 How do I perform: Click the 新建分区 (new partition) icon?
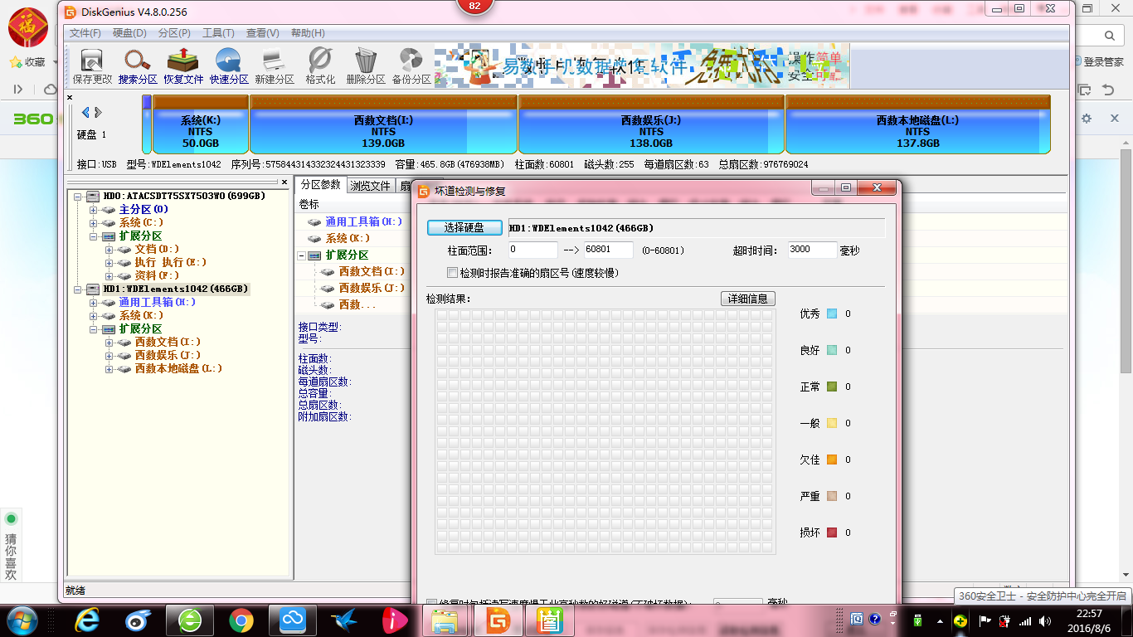tap(275, 66)
